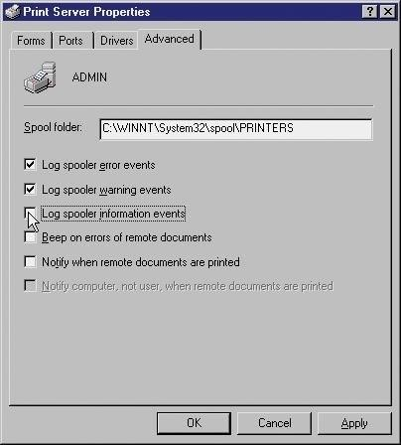This screenshot has width=401, height=445.
Task: Switch to the Forms tab
Action: (31, 41)
